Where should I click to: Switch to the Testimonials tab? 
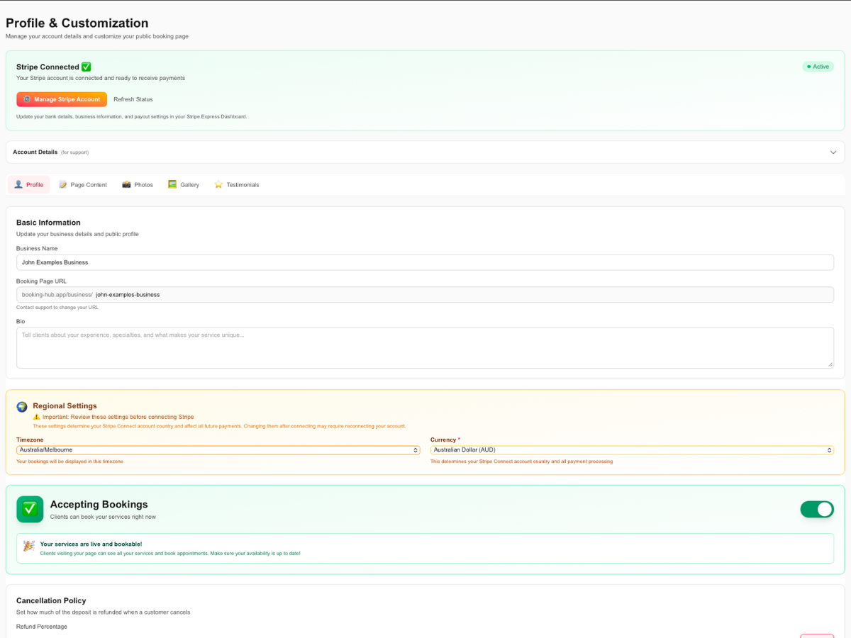(237, 184)
